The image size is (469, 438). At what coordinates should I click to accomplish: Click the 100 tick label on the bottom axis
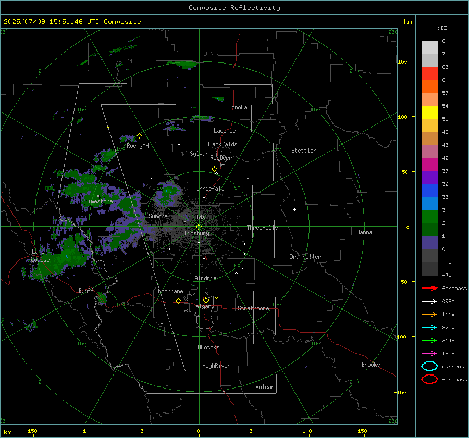pos(307,431)
